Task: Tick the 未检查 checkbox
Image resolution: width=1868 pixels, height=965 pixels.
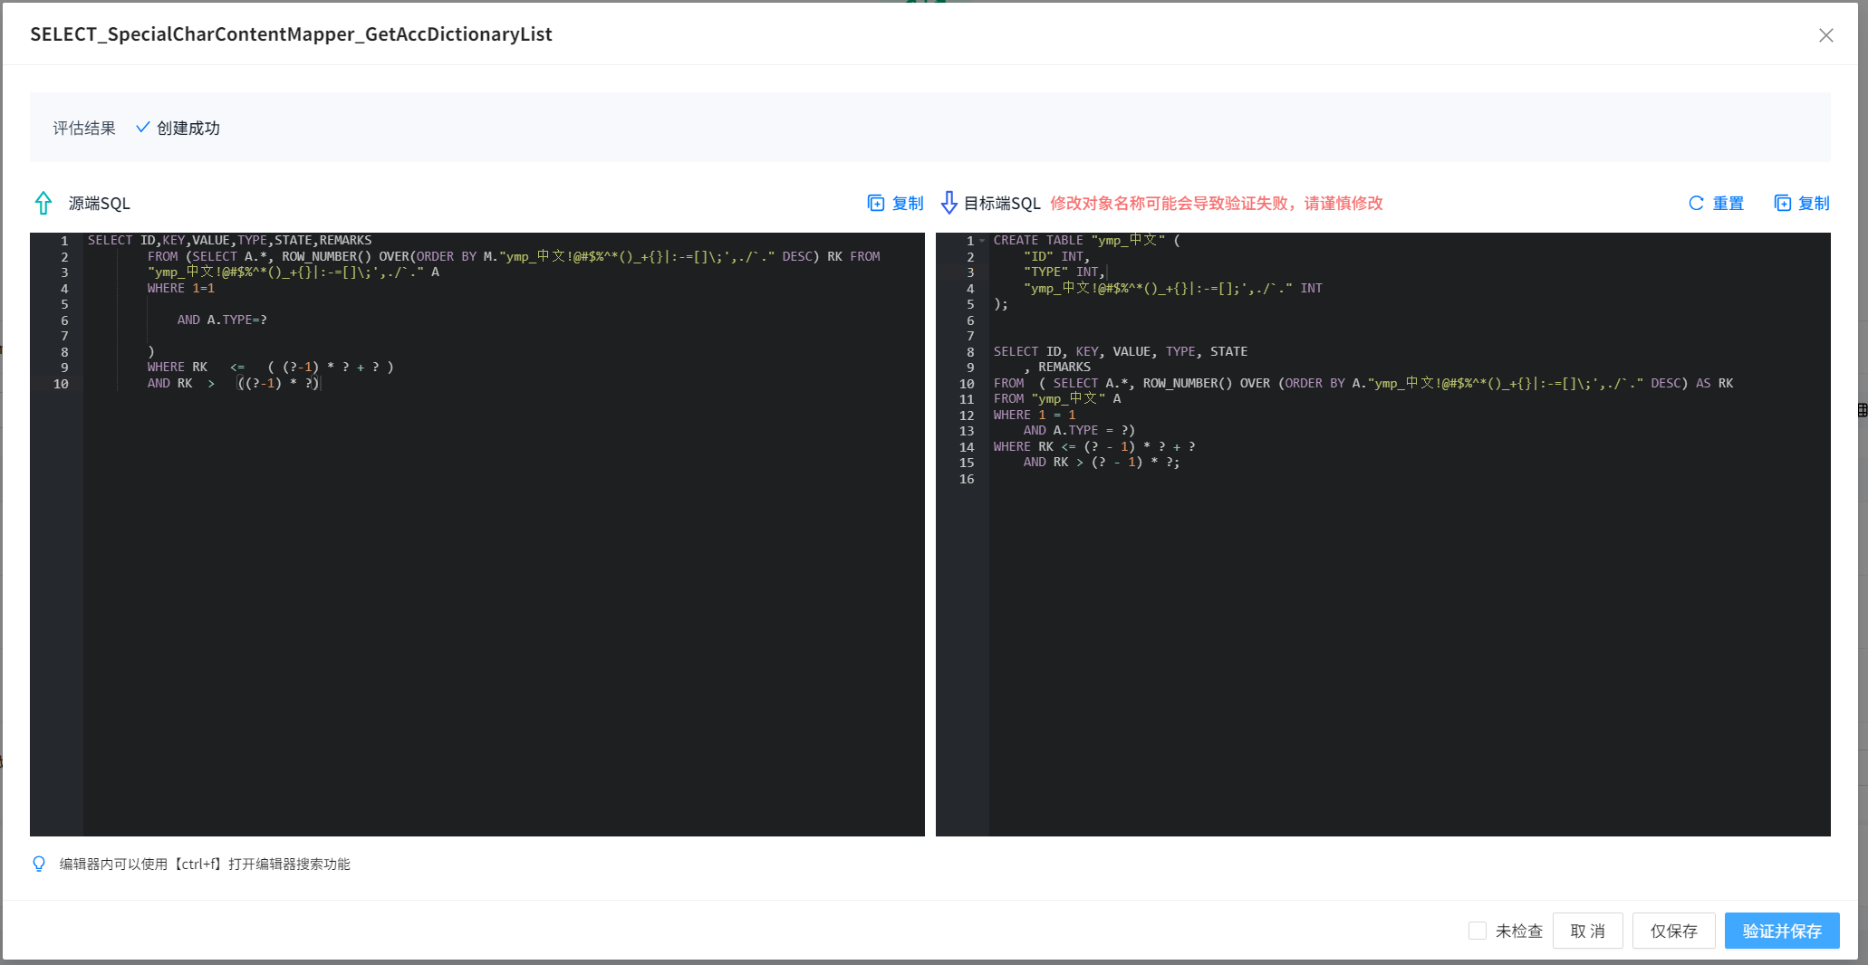Action: click(1478, 931)
